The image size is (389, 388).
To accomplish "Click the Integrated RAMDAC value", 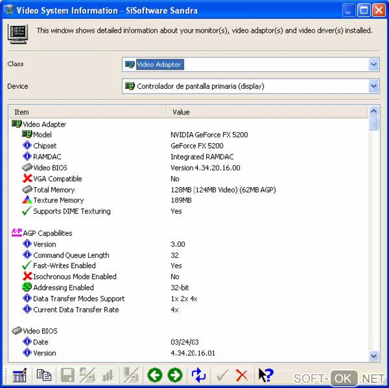I will 202,157.
